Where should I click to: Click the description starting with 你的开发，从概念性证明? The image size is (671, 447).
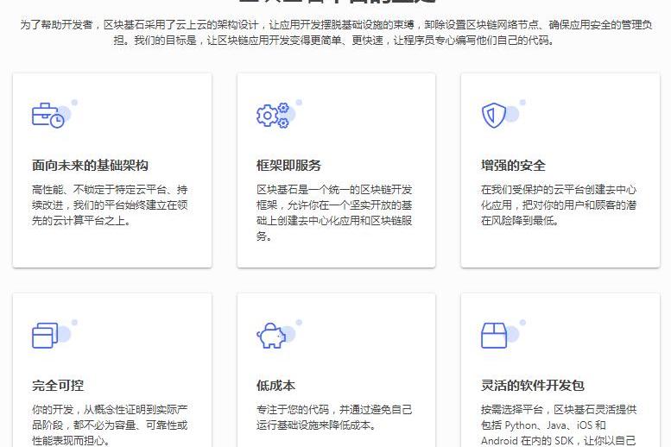point(110,425)
